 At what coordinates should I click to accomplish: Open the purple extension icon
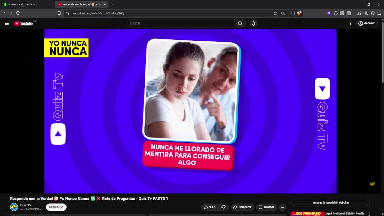coord(329,13)
